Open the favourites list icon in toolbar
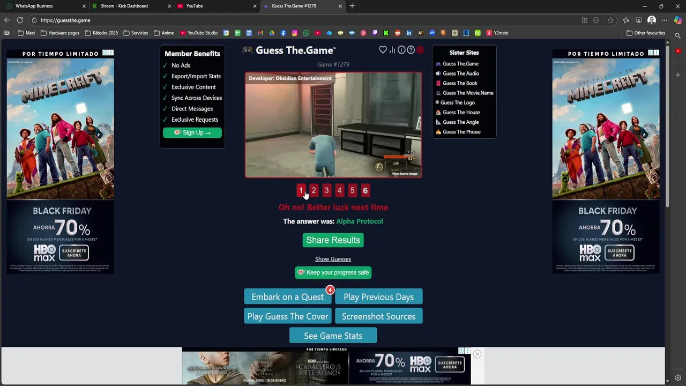The image size is (686, 386). 626,20
